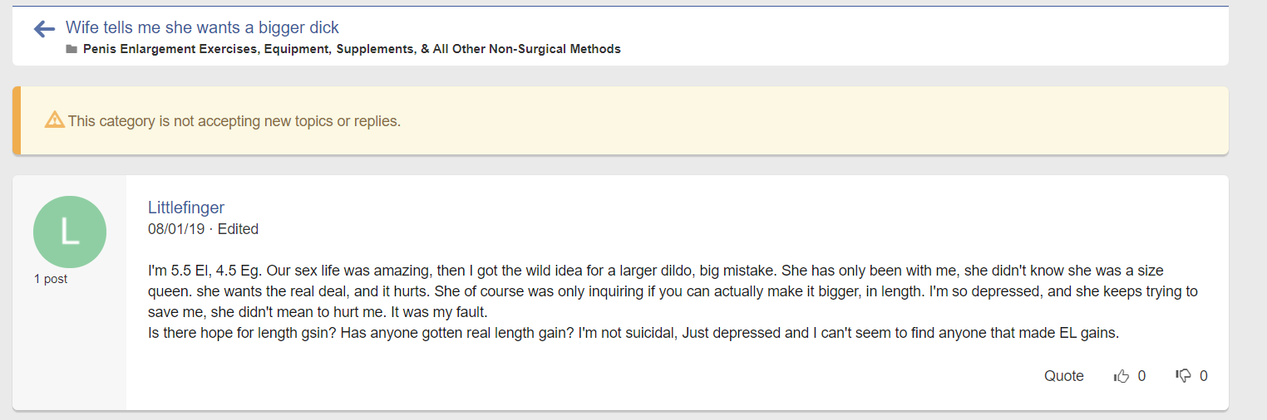Click the folder icon beside the category
Image resolution: width=1267 pixels, height=420 pixels.
[71, 49]
